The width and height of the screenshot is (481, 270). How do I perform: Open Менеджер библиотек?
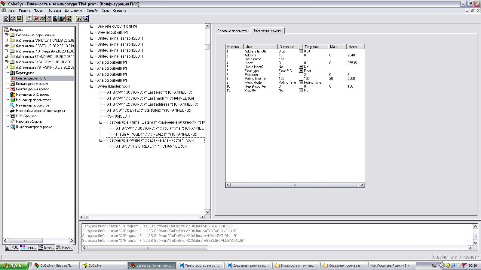pos(32,94)
